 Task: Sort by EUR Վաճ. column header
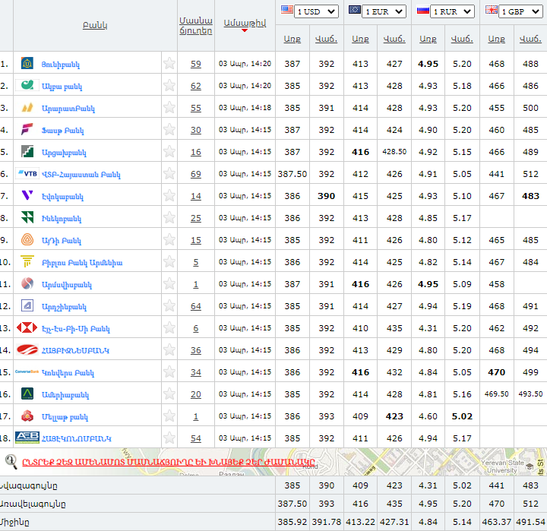394,39
